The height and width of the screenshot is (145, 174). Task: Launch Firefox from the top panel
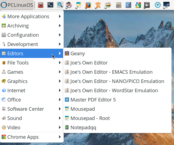pos(88,5)
